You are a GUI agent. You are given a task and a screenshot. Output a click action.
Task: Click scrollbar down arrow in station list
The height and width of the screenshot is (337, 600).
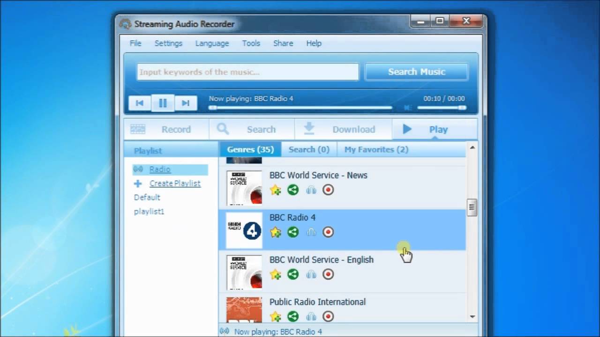[x=472, y=317]
